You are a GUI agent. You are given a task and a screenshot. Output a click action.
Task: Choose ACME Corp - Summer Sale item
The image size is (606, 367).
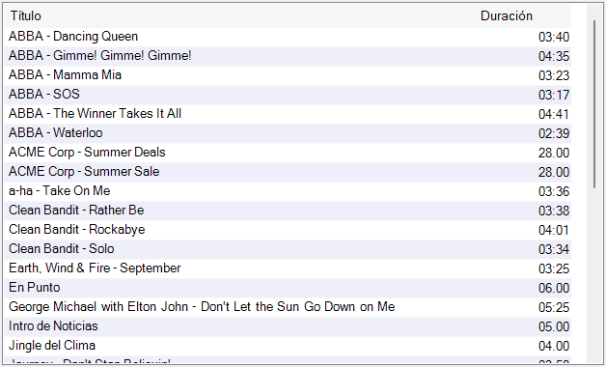tap(288, 172)
